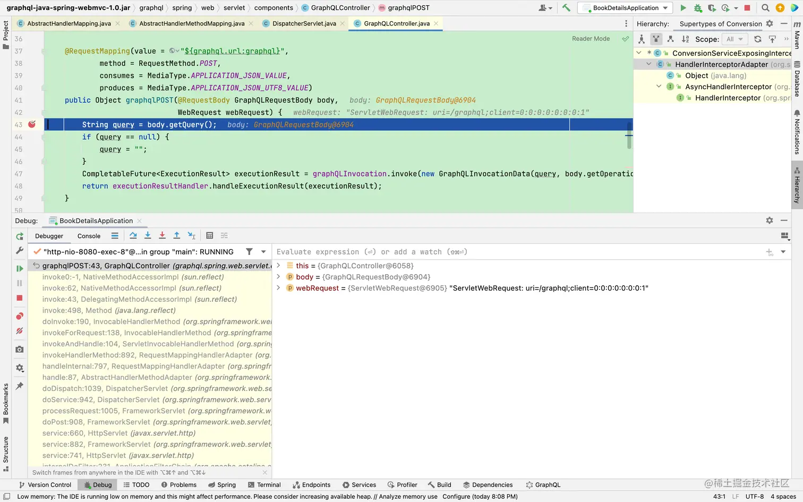Open the Console tab in Debug
Viewport: 803px width, 502px height.
pyautogui.click(x=89, y=236)
